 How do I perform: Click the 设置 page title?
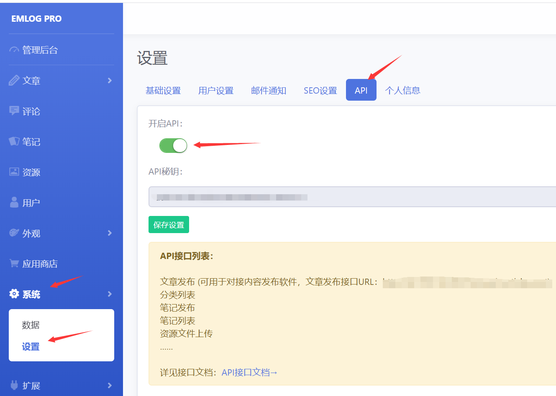tap(152, 58)
